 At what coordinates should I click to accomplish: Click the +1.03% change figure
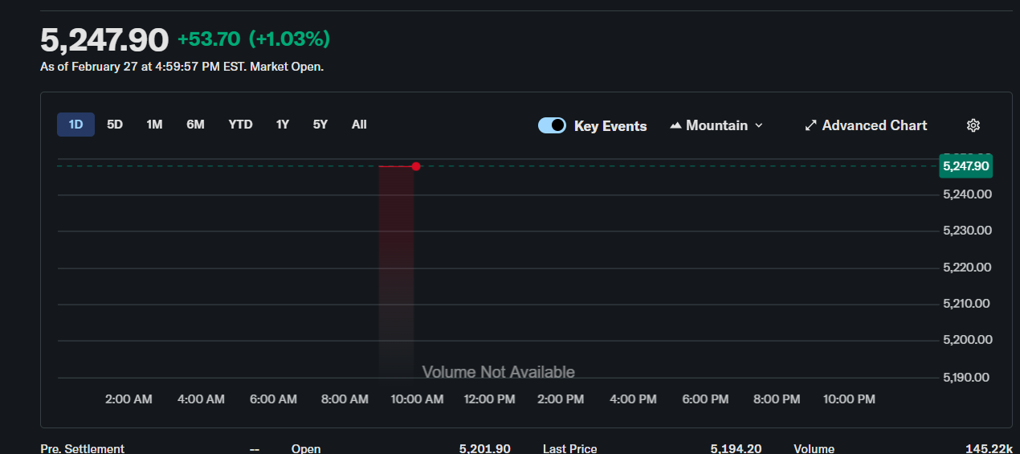pyautogui.click(x=289, y=39)
